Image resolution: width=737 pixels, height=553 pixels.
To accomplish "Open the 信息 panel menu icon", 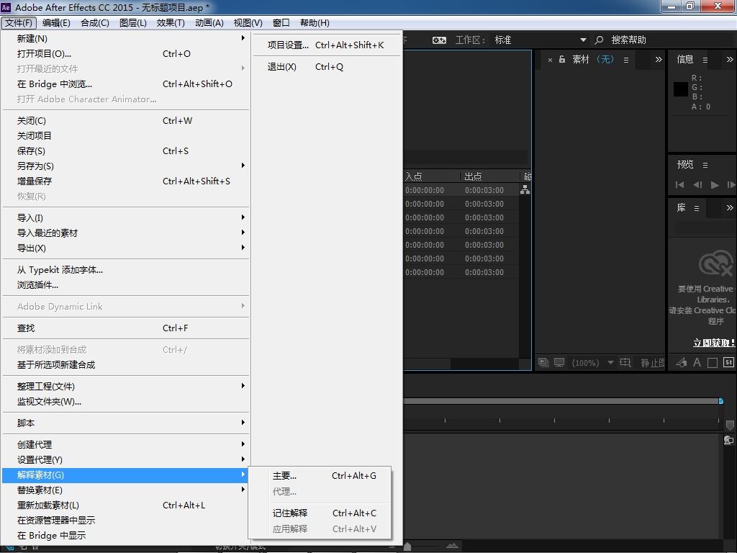I will click(705, 60).
